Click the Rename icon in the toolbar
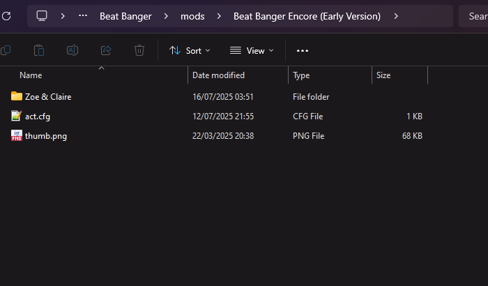488x286 pixels. click(73, 50)
